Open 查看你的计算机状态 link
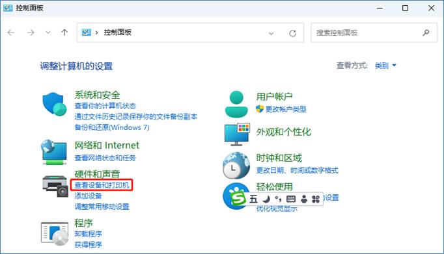The image size is (444, 254). point(105,106)
